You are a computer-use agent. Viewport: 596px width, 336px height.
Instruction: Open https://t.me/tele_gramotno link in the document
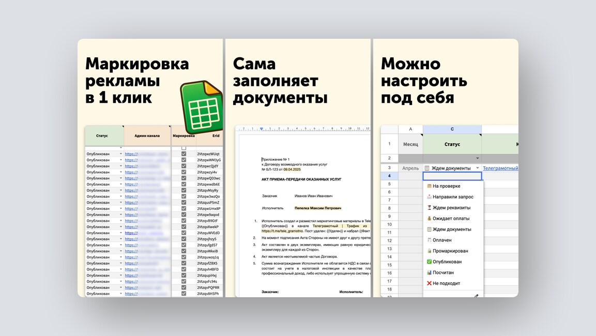(x=282, y=231)
